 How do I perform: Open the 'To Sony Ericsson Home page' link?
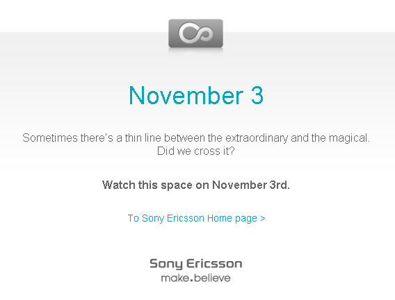click(x=197, y=218)
